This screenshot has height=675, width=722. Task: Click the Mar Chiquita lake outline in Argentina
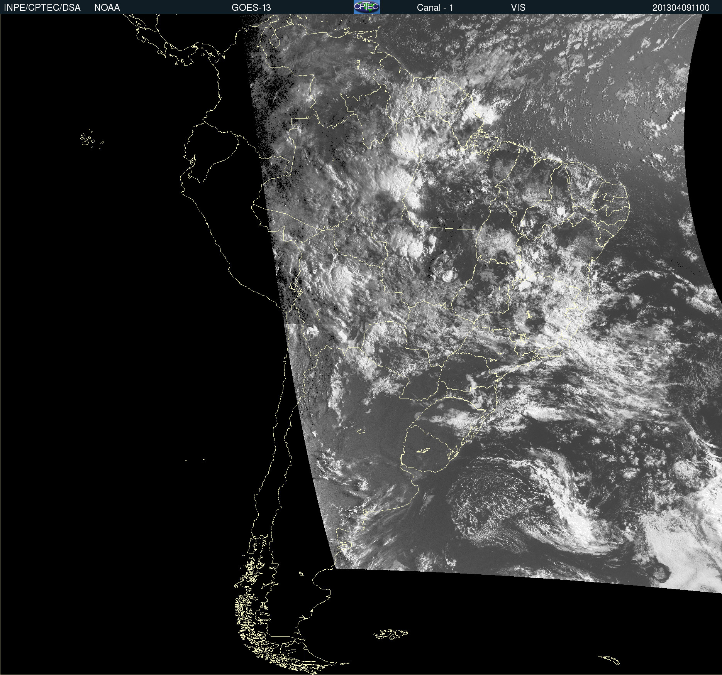(361, 431)
